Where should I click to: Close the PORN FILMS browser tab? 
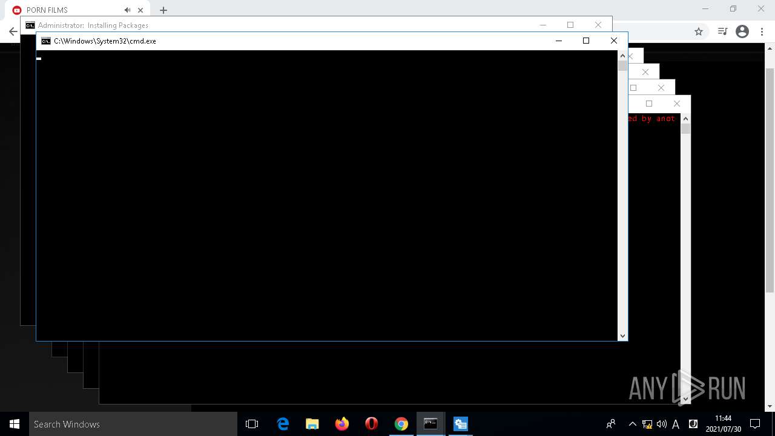tap(140, 10)
